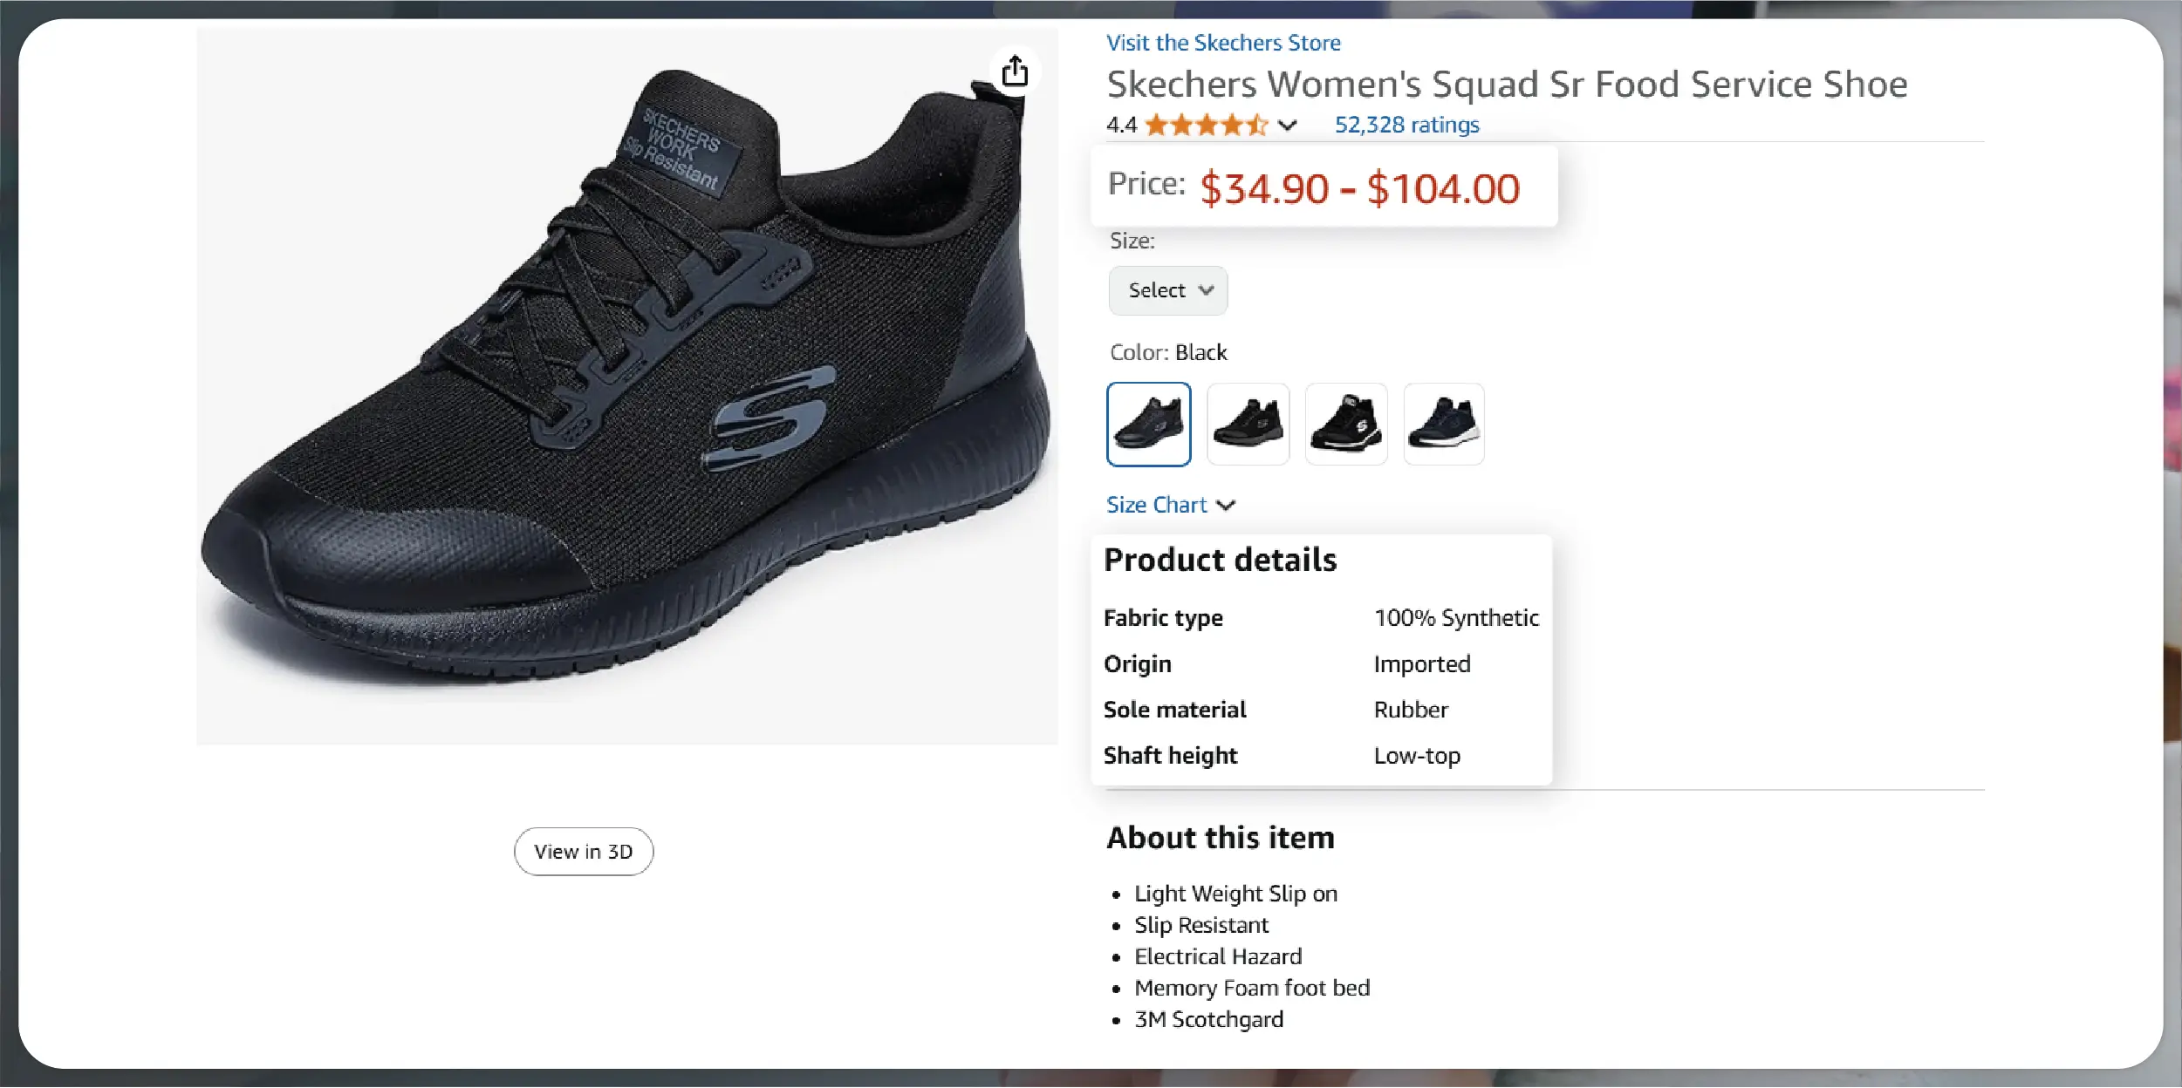Open the Size Select dropdown

pos(1167,290)
